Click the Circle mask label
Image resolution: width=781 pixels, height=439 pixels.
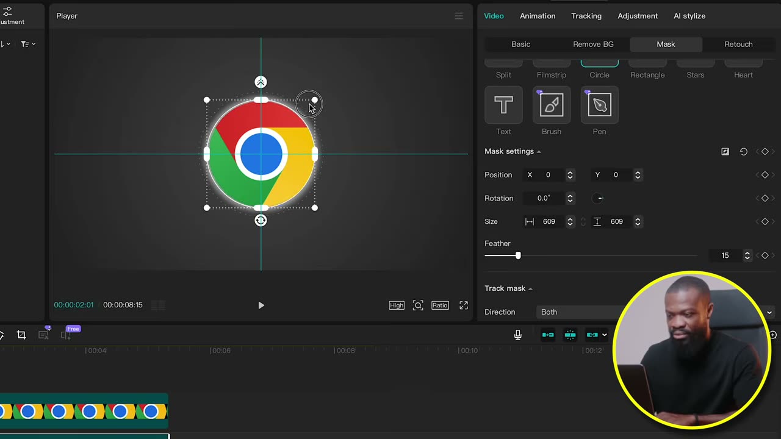point(599,75)
